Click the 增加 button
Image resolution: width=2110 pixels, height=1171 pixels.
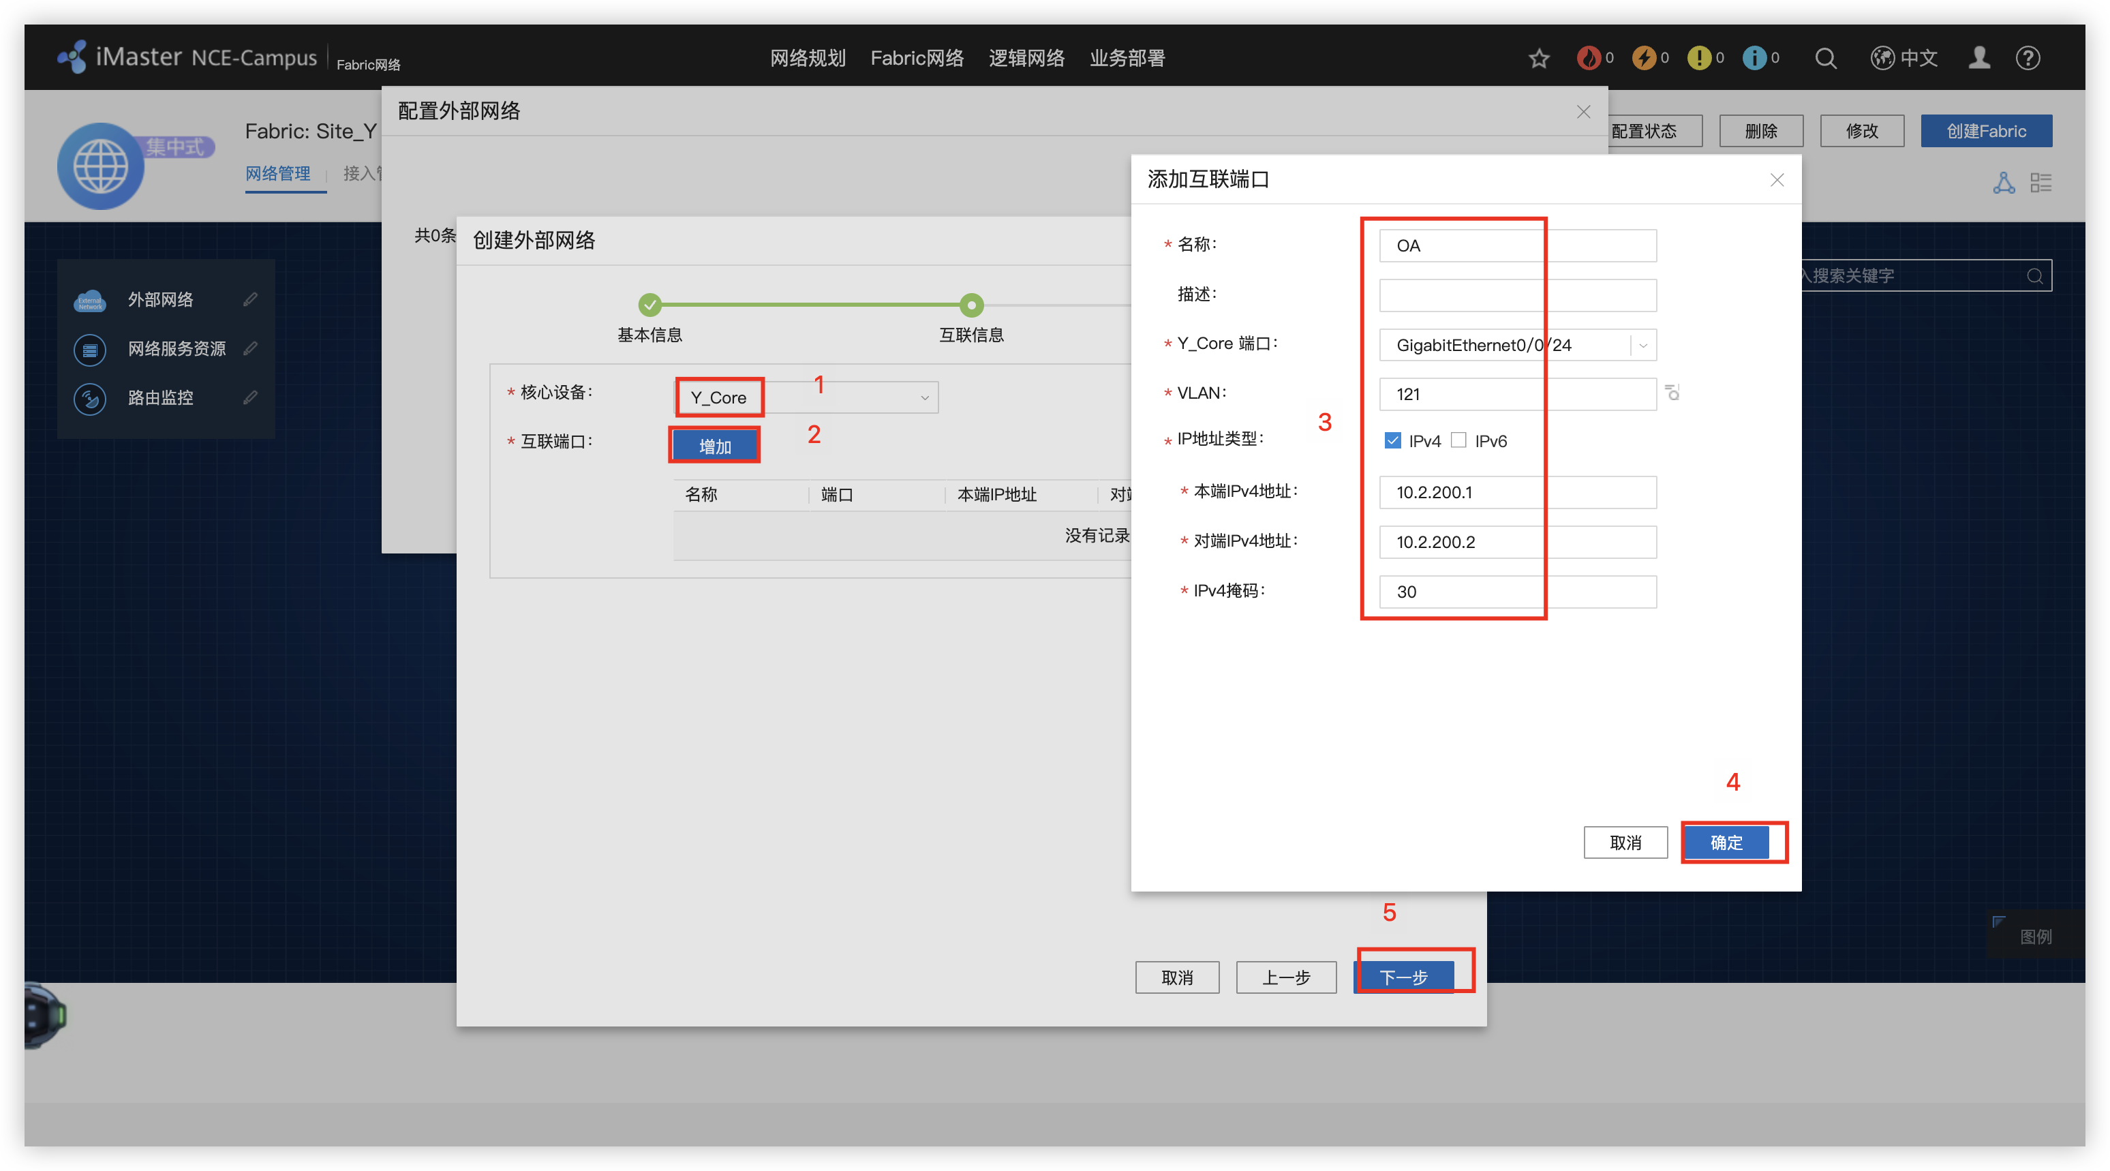point(714,446)
